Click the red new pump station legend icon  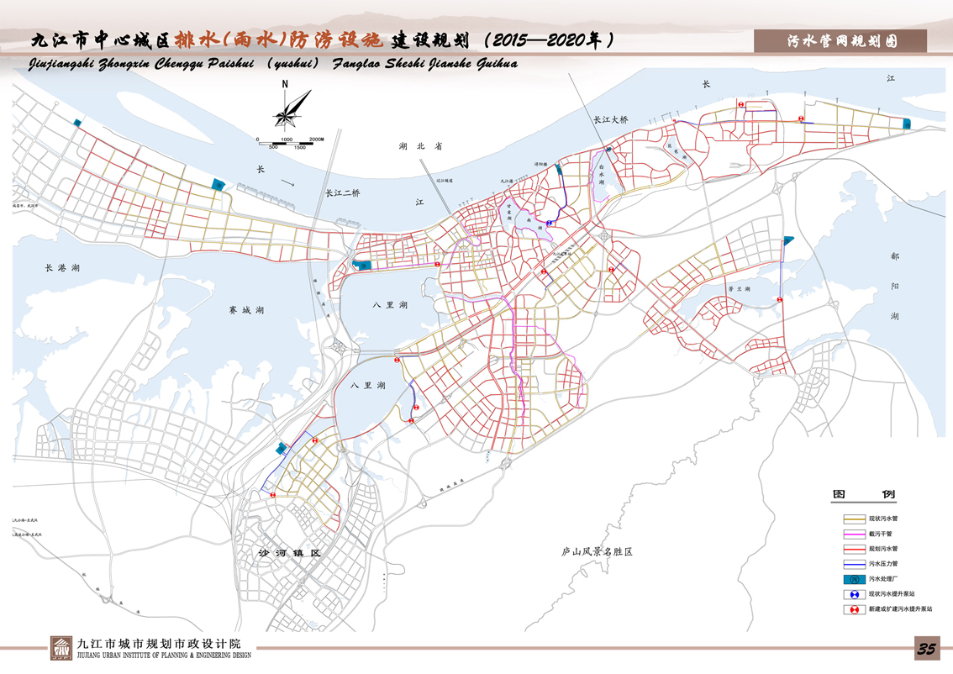(x=855, y=608)
